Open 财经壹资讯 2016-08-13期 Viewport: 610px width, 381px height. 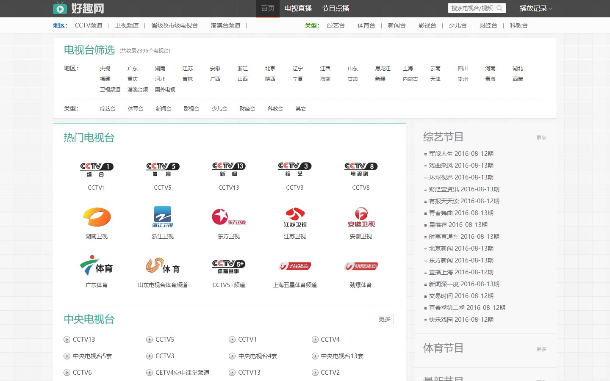point(464,189)
